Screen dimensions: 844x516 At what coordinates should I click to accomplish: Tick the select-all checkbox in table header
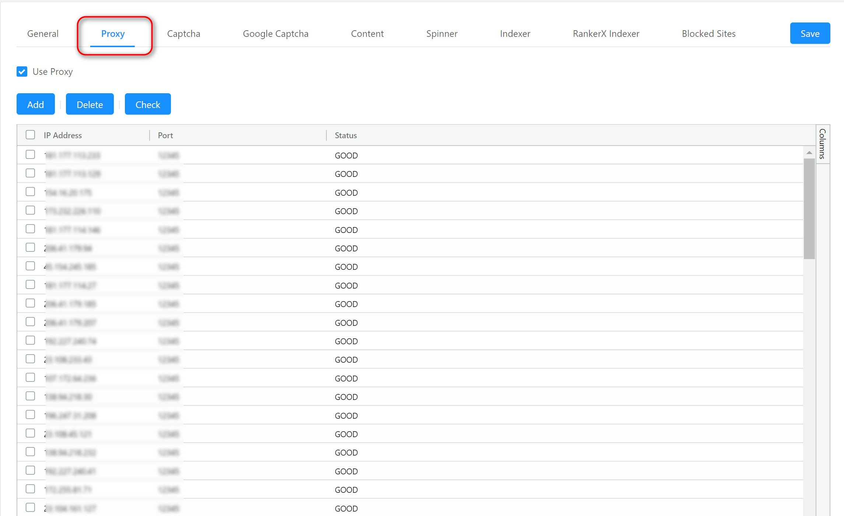pos(31,135)
